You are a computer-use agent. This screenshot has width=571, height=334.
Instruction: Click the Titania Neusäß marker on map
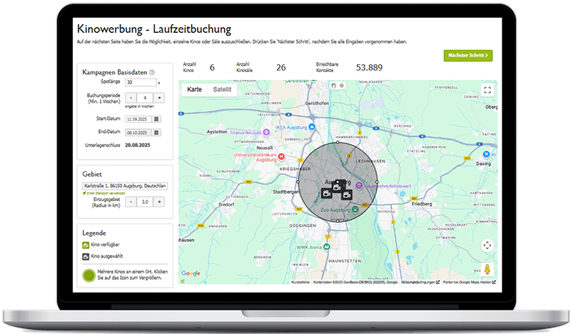pos(266,132)
